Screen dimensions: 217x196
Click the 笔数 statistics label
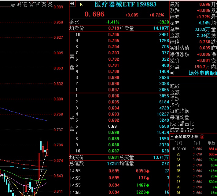click(175, 86)
